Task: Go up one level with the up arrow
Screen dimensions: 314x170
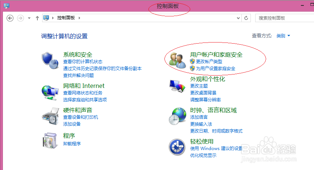Action: (x=37, y=18)
